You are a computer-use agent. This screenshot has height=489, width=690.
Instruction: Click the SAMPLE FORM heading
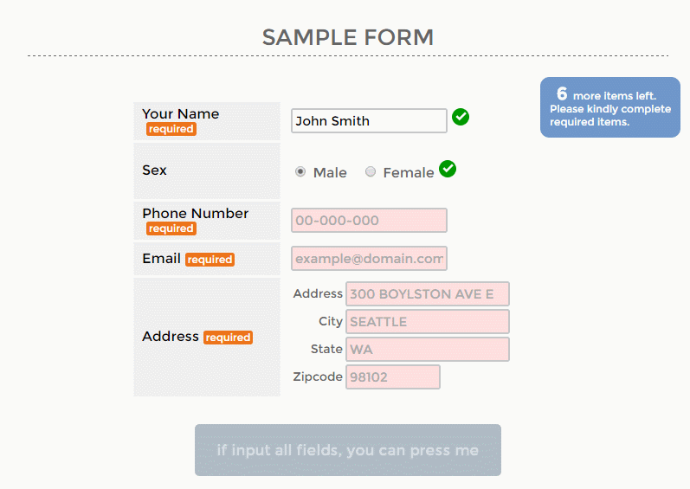(x=348, y=37)
